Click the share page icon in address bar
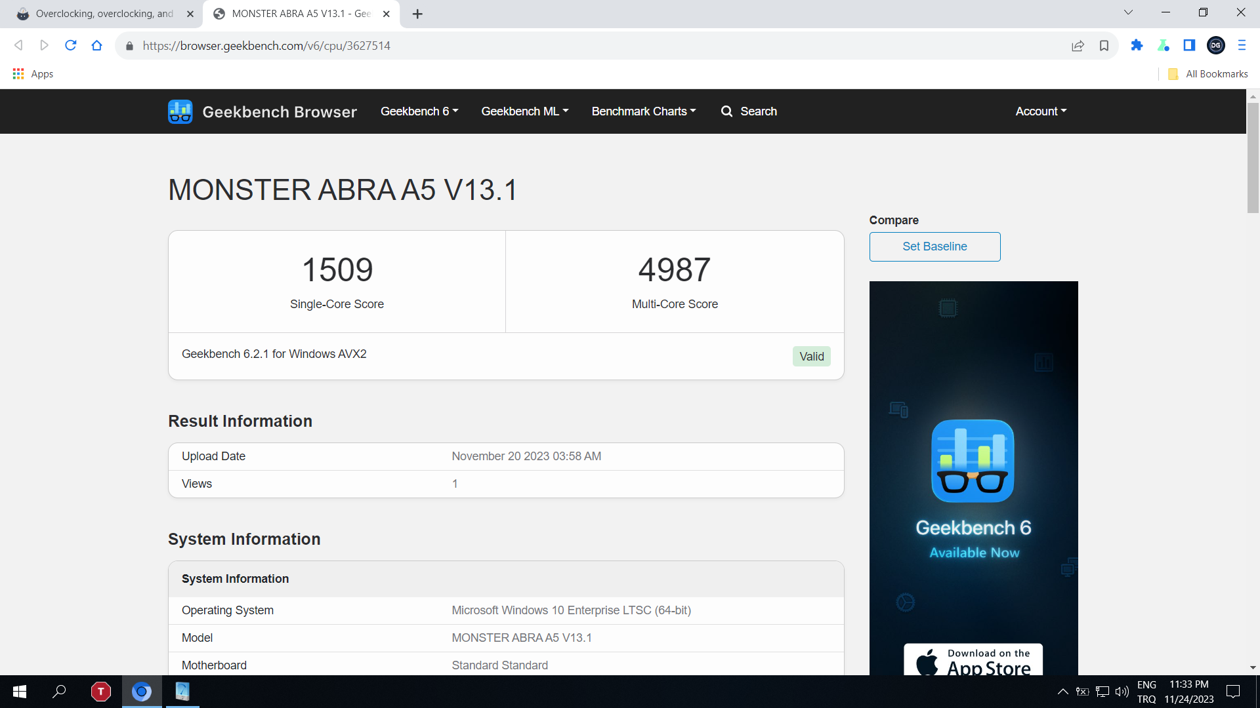The image size is (1260, 708). coord(1078,45)
